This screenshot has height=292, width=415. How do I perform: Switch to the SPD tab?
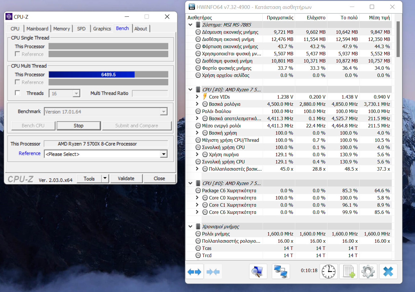click(82, 29)
